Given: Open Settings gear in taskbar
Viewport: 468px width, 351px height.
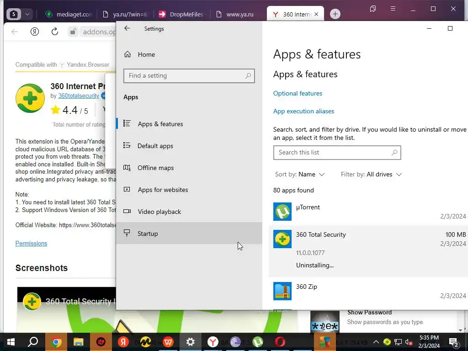Looking at the screenshot, I should point(191,342).
